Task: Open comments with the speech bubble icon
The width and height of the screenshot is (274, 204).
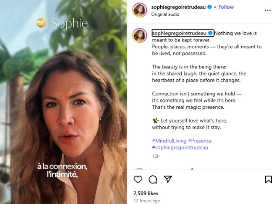Action: pyautogui.click(x=153, y=180)
